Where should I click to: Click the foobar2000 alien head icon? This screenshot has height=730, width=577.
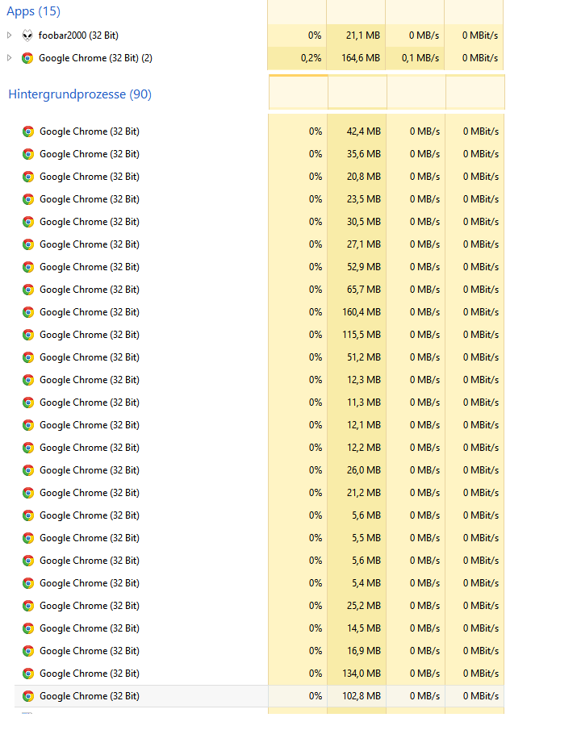tap(27, 35)
